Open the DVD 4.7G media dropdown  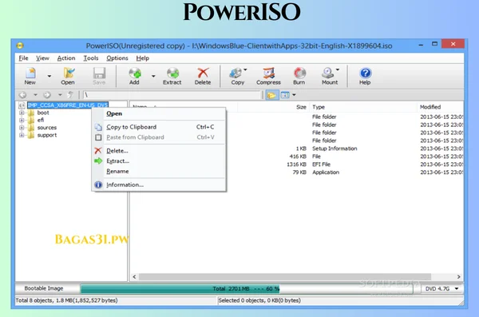coord(442,288)
